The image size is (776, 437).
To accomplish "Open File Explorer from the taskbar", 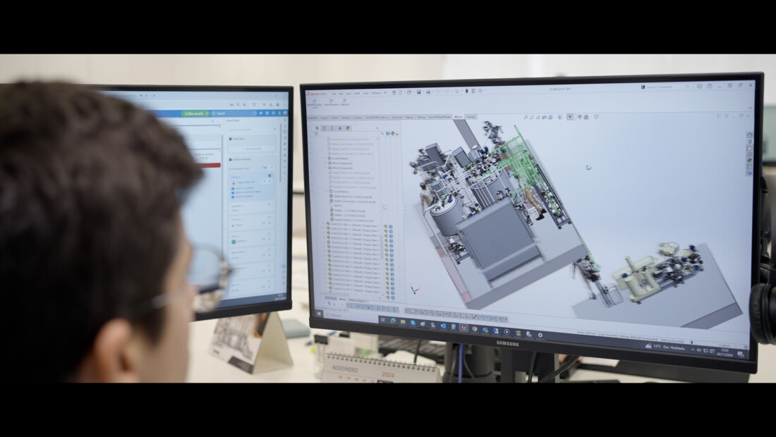I will (403, 322).
